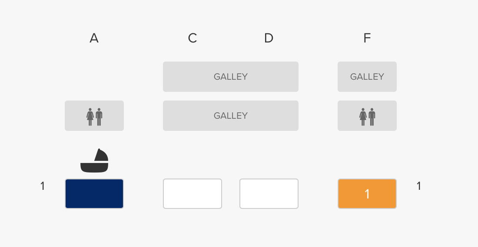Click column header F
The width and height of the screenshot is (478, 247).
367,38
